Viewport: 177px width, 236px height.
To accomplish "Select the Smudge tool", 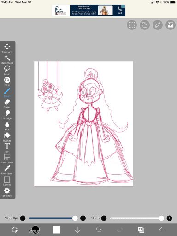I will point(7,115).
